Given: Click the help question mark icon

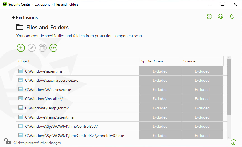Looking at the screenshot, I should click(234, 142).
